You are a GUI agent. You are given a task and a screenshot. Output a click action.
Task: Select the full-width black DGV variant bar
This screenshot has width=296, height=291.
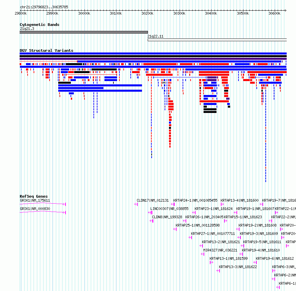point(153,56)
